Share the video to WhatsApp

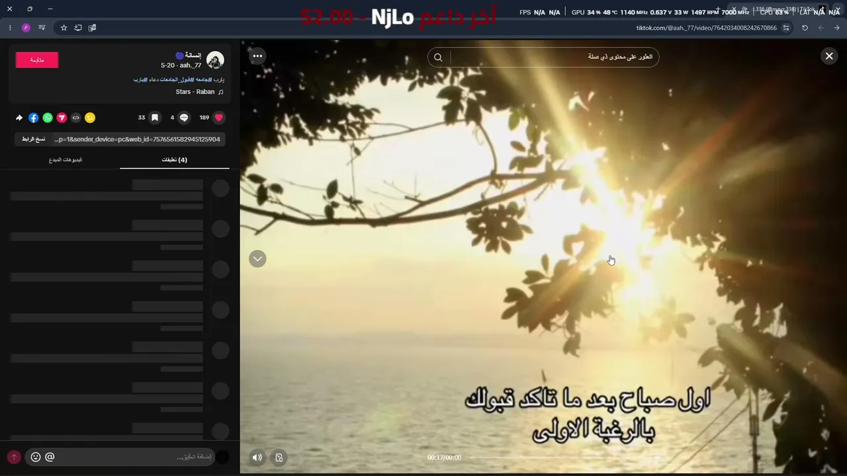click(48, 118)
